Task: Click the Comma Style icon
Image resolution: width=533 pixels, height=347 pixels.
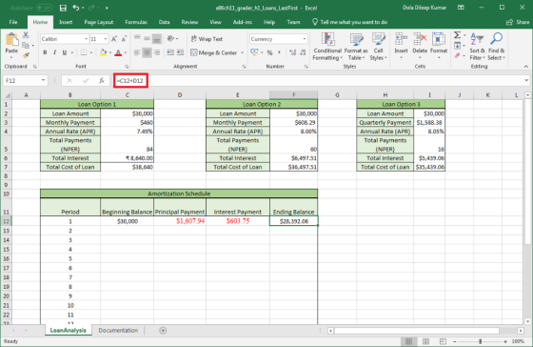Action: [279, 52]
